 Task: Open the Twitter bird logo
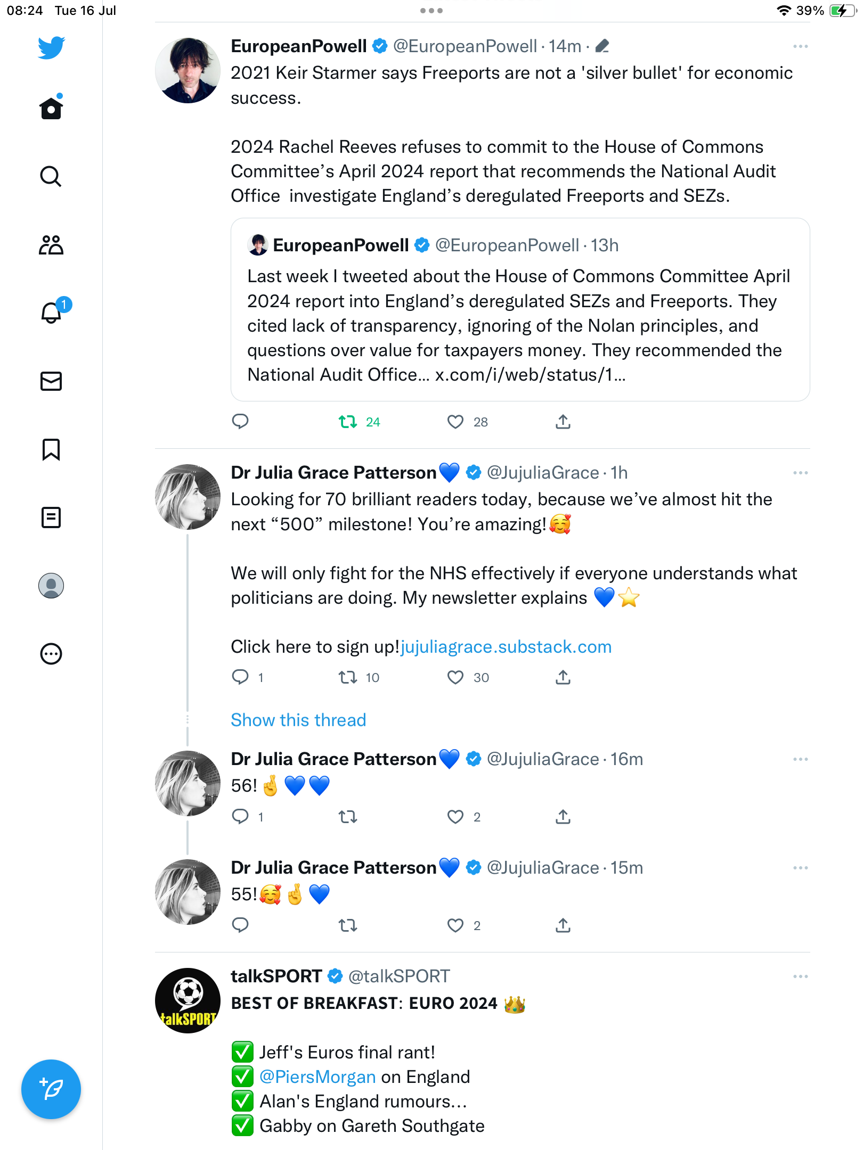pyautogui.click(x=51, y=48)
